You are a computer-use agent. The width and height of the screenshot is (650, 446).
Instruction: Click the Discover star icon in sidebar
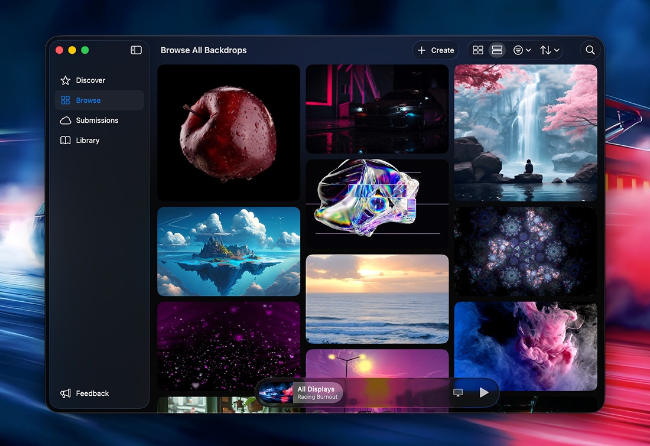click(x=65, y=80)
